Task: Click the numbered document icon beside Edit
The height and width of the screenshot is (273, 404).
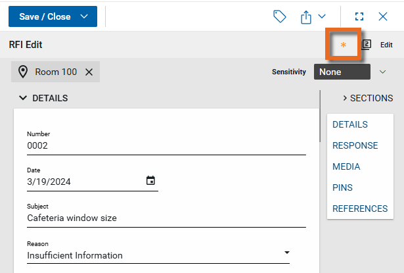Action: coord(367,45)
